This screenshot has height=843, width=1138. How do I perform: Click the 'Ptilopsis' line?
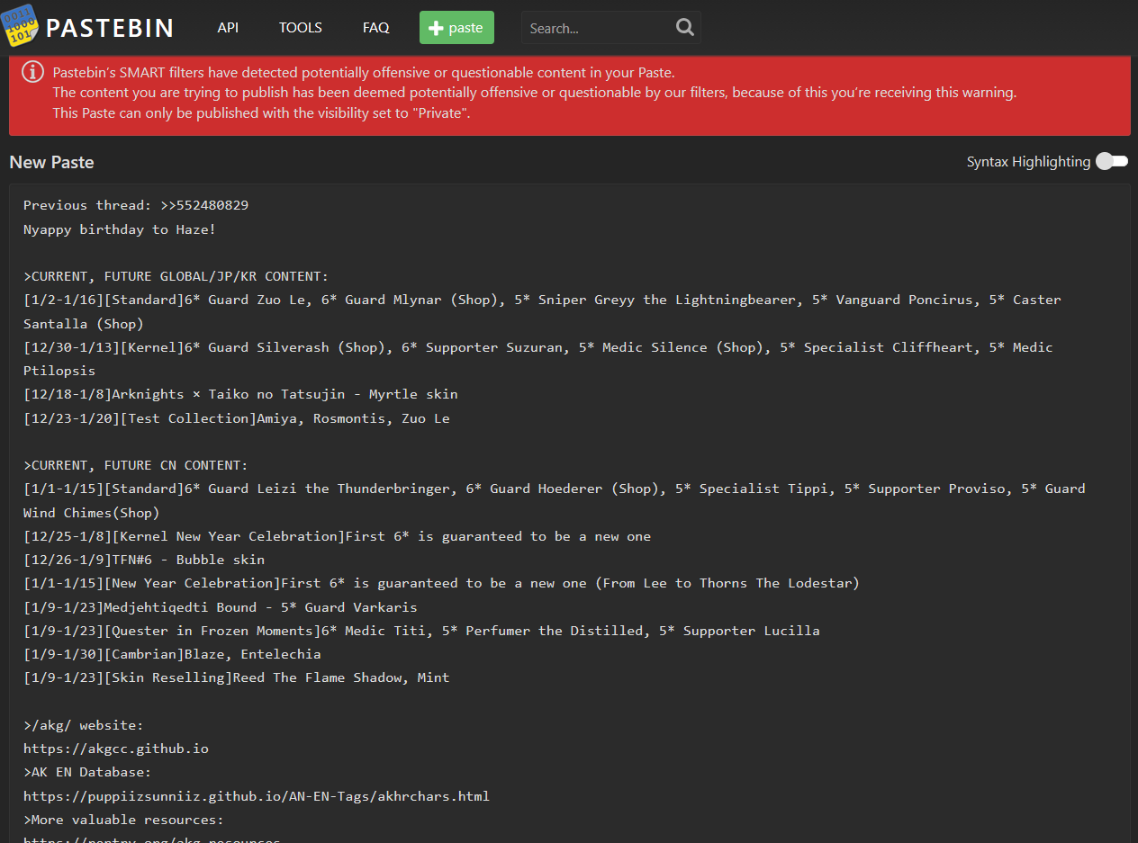coord(59,371)
